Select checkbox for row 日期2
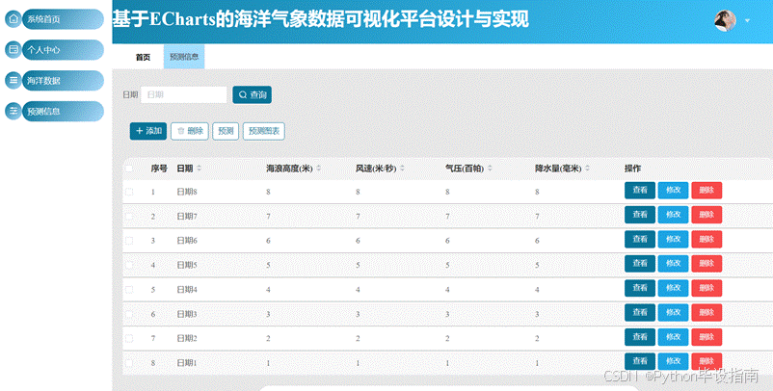773x391 pixels. click(x=129, y=338)
